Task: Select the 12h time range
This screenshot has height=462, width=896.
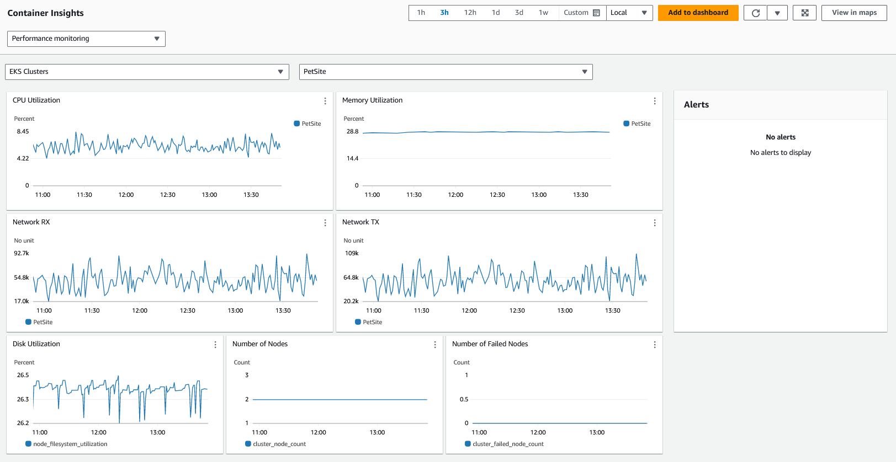Action: click(x=470, y=13)
